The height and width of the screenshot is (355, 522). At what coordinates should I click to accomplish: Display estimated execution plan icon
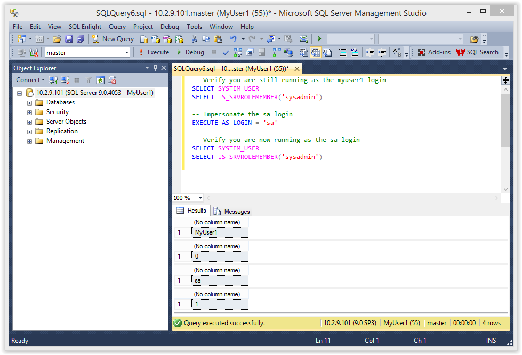(x=238, y=52)
